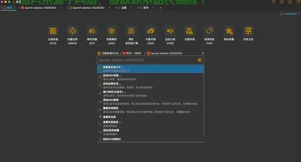Open 云服务器 (ECS) icon
Screen dimensions: 301x162
(x=53, y=31)
